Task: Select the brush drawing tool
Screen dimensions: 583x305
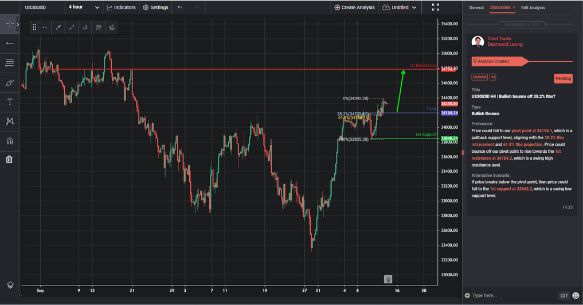Action: [10, 82]
